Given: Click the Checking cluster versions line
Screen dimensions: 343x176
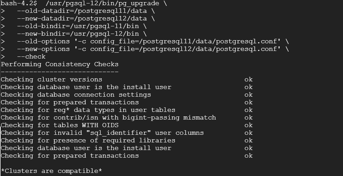Looking at the screenshot, I should click(51, 79).
